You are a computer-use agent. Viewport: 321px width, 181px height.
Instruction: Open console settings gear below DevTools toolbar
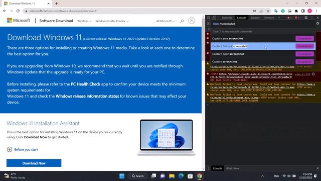click(x=317, y=24)
